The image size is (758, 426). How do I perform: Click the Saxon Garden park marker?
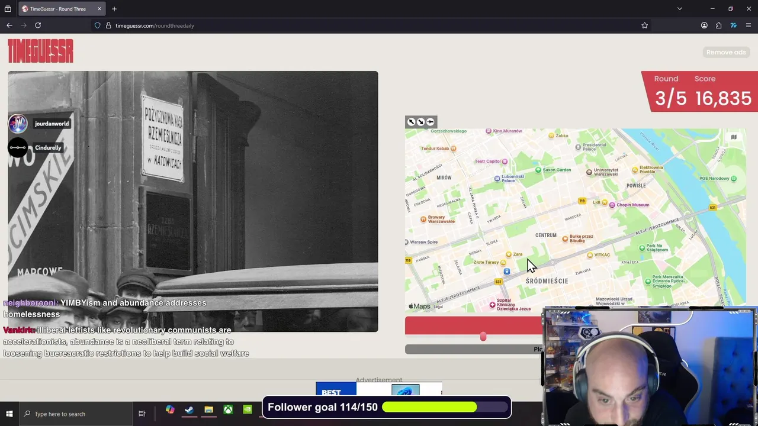click(x=538, y=170)
